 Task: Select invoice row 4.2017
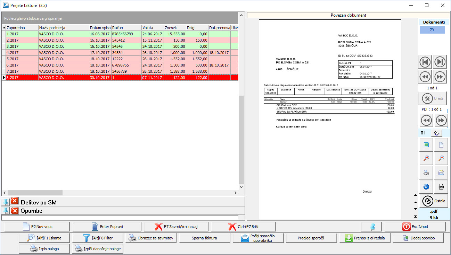pyautogui.click(x=120, y=53)
